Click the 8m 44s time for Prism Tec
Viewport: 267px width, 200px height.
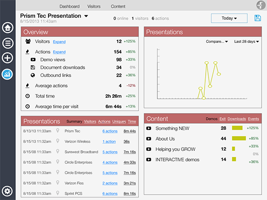pyautogui.click(x=130, y=131)
